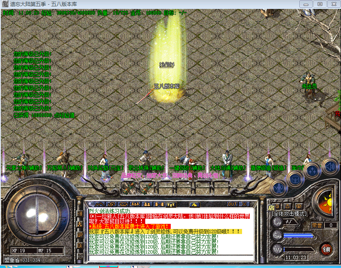The width and height of the screenshot is (341, 268).
Task: Click the 盟重省 331:334 map coordinates
Action: tap(22, 260)
